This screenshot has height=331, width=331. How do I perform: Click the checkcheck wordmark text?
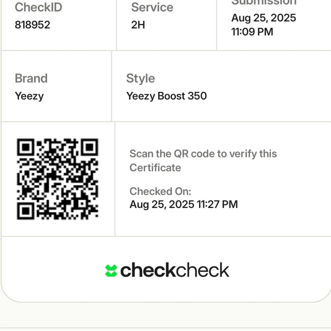174,270
